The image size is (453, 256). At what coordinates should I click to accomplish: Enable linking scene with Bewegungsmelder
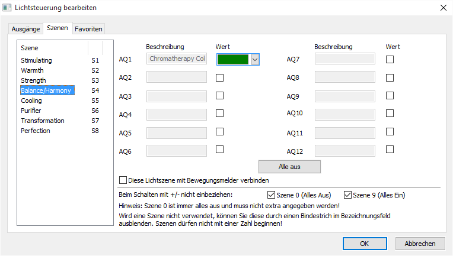(x=123, y=180)
